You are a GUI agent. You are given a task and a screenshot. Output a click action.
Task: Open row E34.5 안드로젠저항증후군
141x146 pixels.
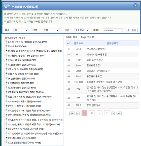coord(102,49)
